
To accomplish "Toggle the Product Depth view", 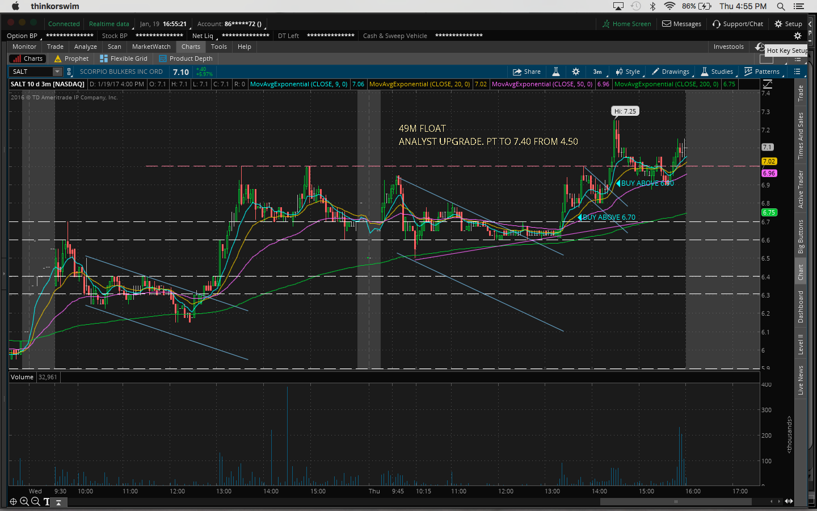I will pos(186,58).
